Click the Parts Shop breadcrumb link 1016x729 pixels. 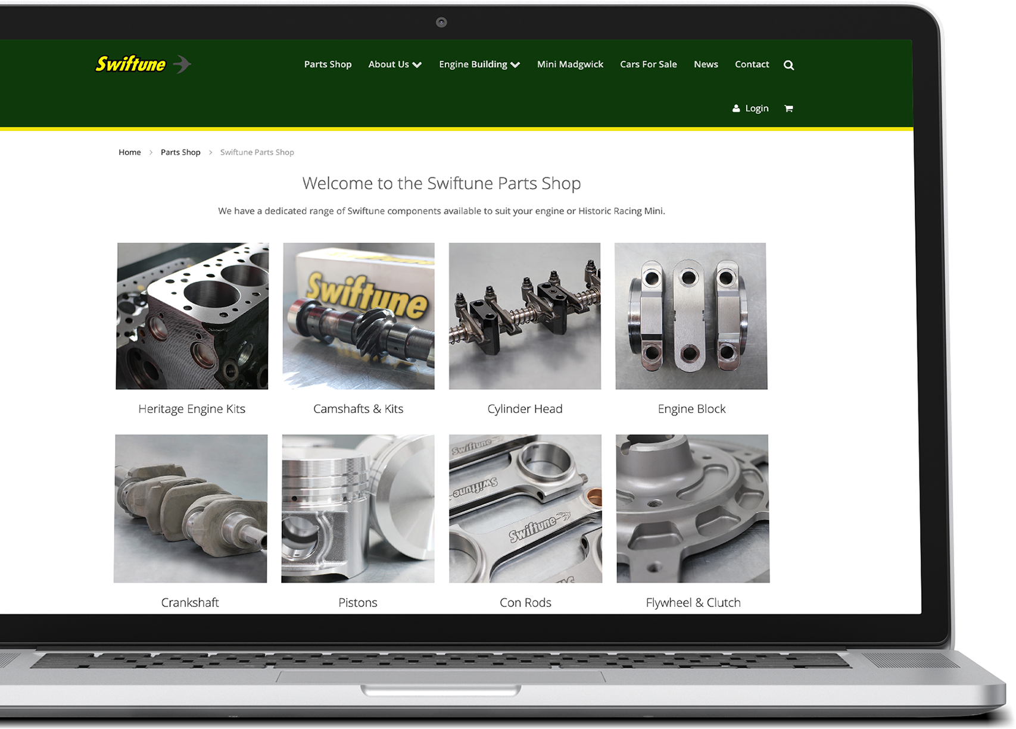(x=180, y=152)
